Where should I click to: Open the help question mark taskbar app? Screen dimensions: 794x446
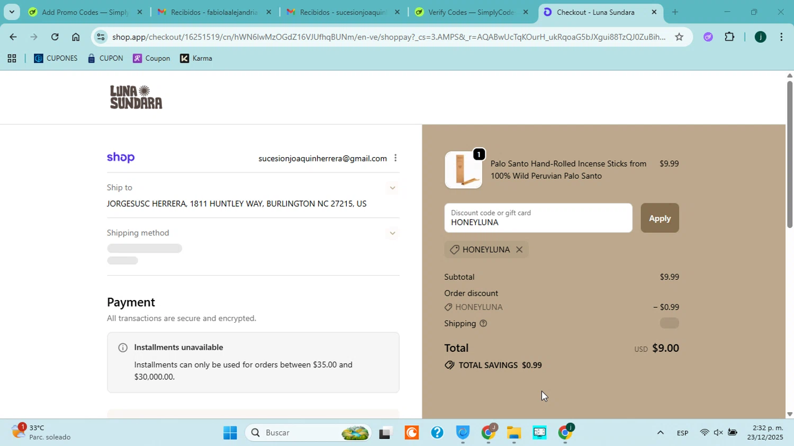[x=437, y=433]
